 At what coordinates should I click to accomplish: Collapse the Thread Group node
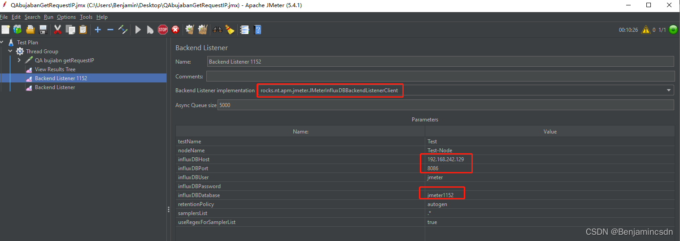(x=10, y=52)
